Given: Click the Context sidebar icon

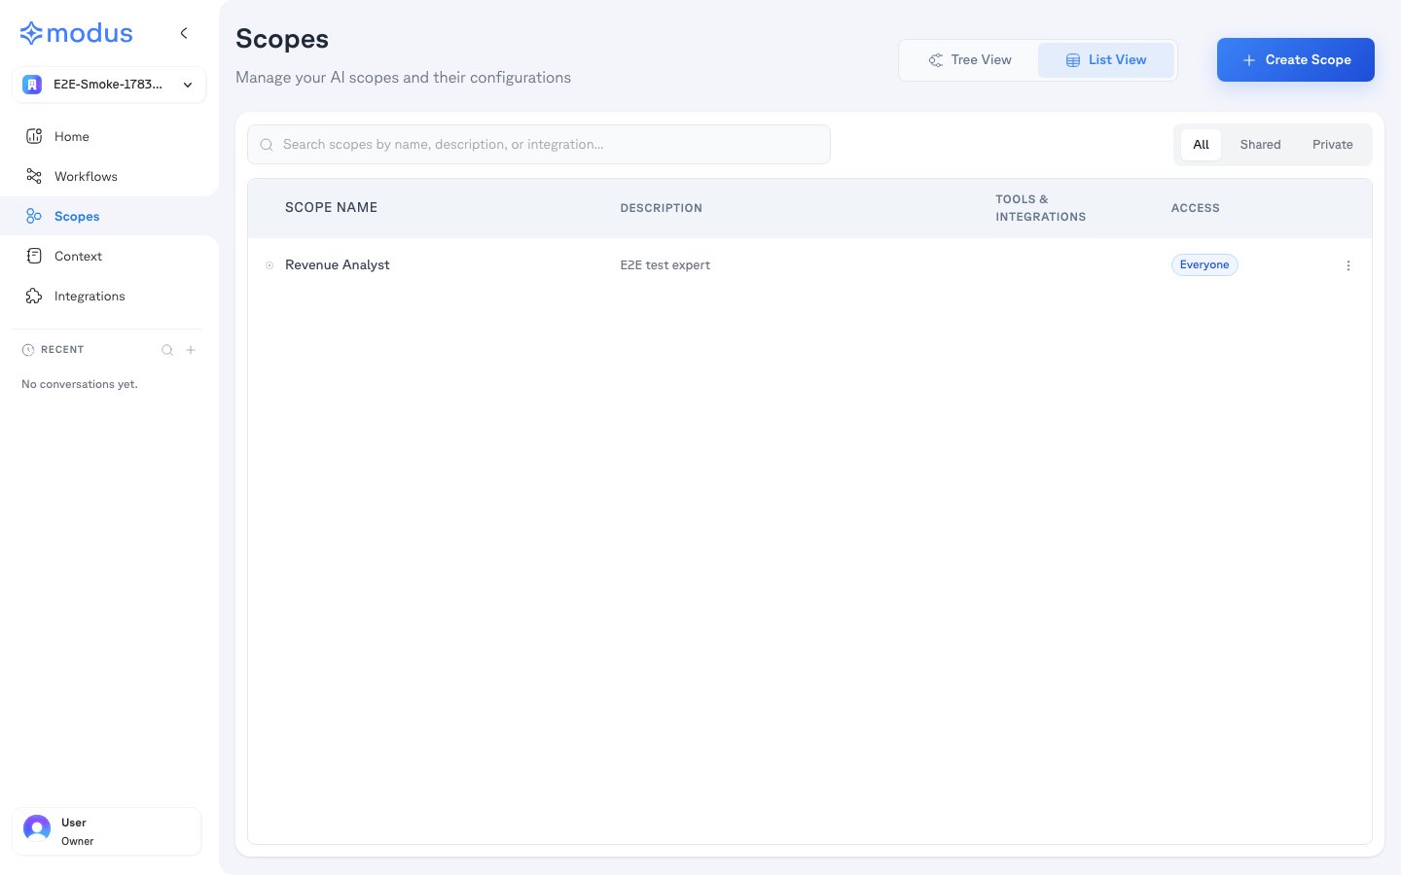Looking at the screenshot, I should (34, 256).
